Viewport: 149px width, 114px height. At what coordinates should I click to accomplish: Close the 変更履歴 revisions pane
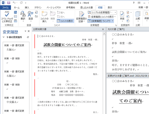click(x=29, y=31)
